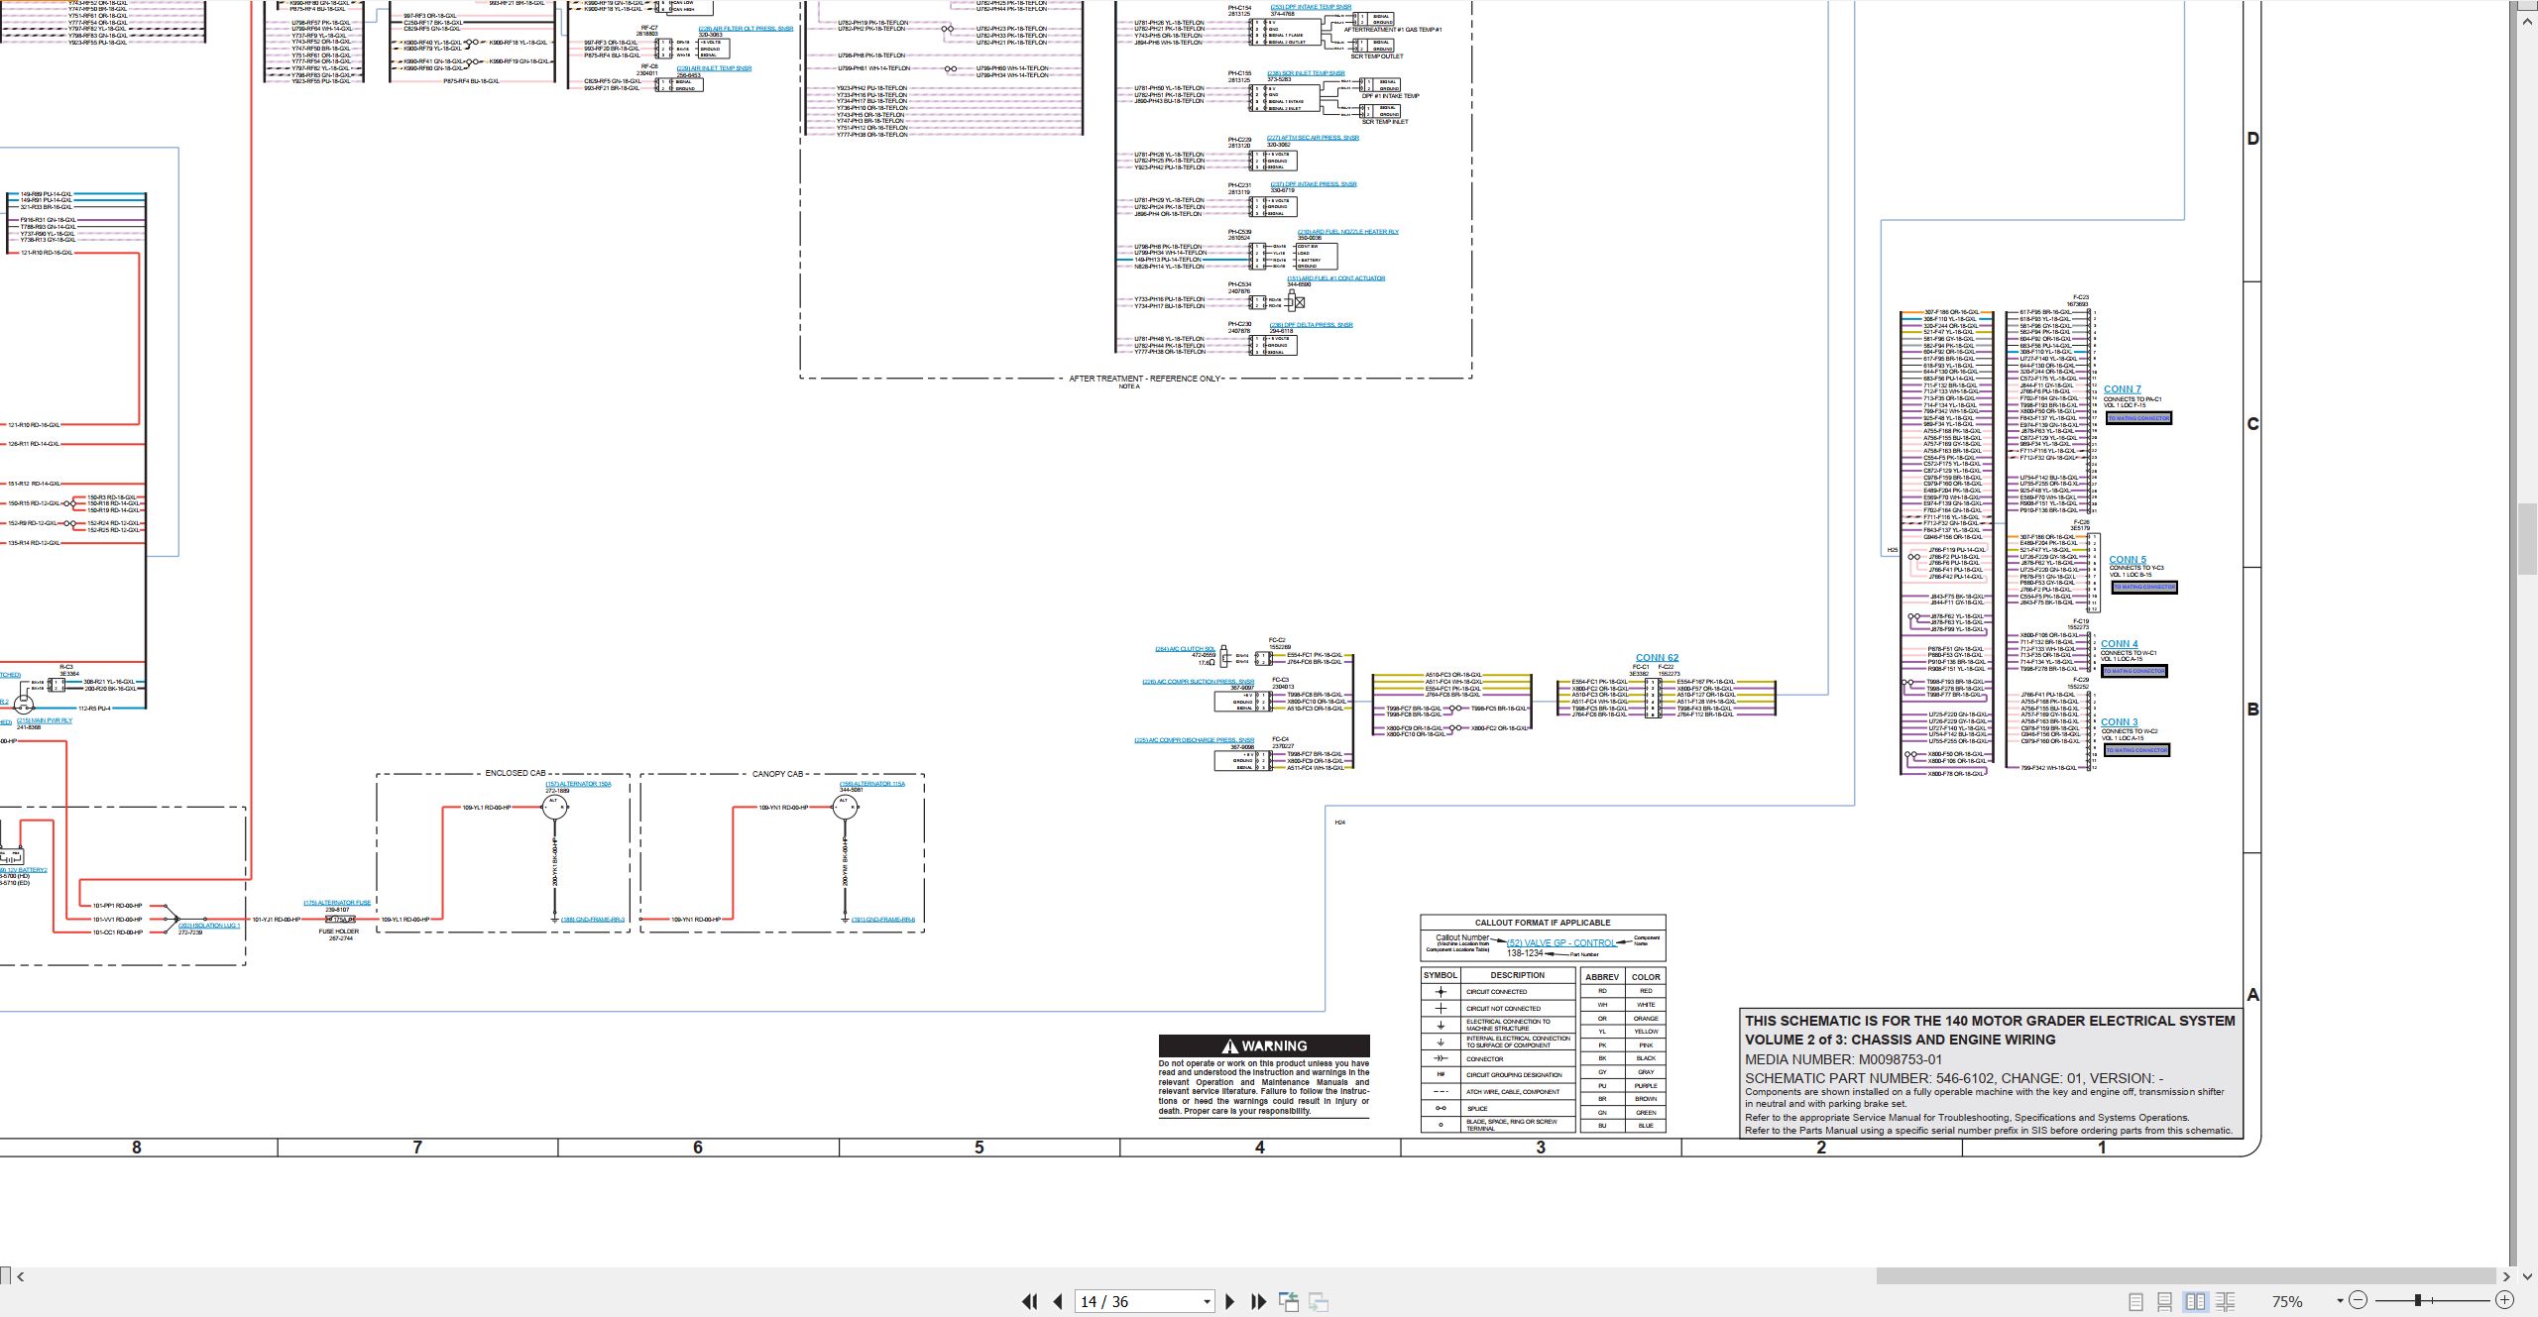Open the CONN 5 link

click(x=2128, y=560)
